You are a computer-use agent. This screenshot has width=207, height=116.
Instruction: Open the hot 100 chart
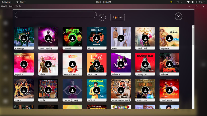[x=118, y=17]
